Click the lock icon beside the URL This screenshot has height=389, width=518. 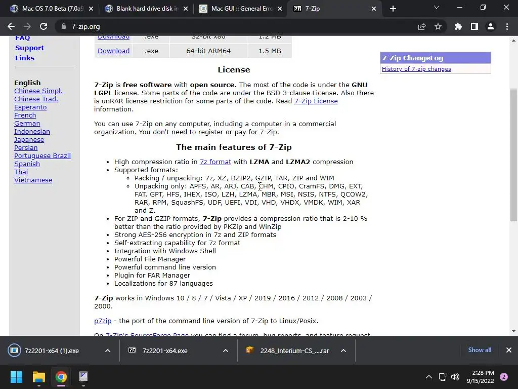pos(64,26)
